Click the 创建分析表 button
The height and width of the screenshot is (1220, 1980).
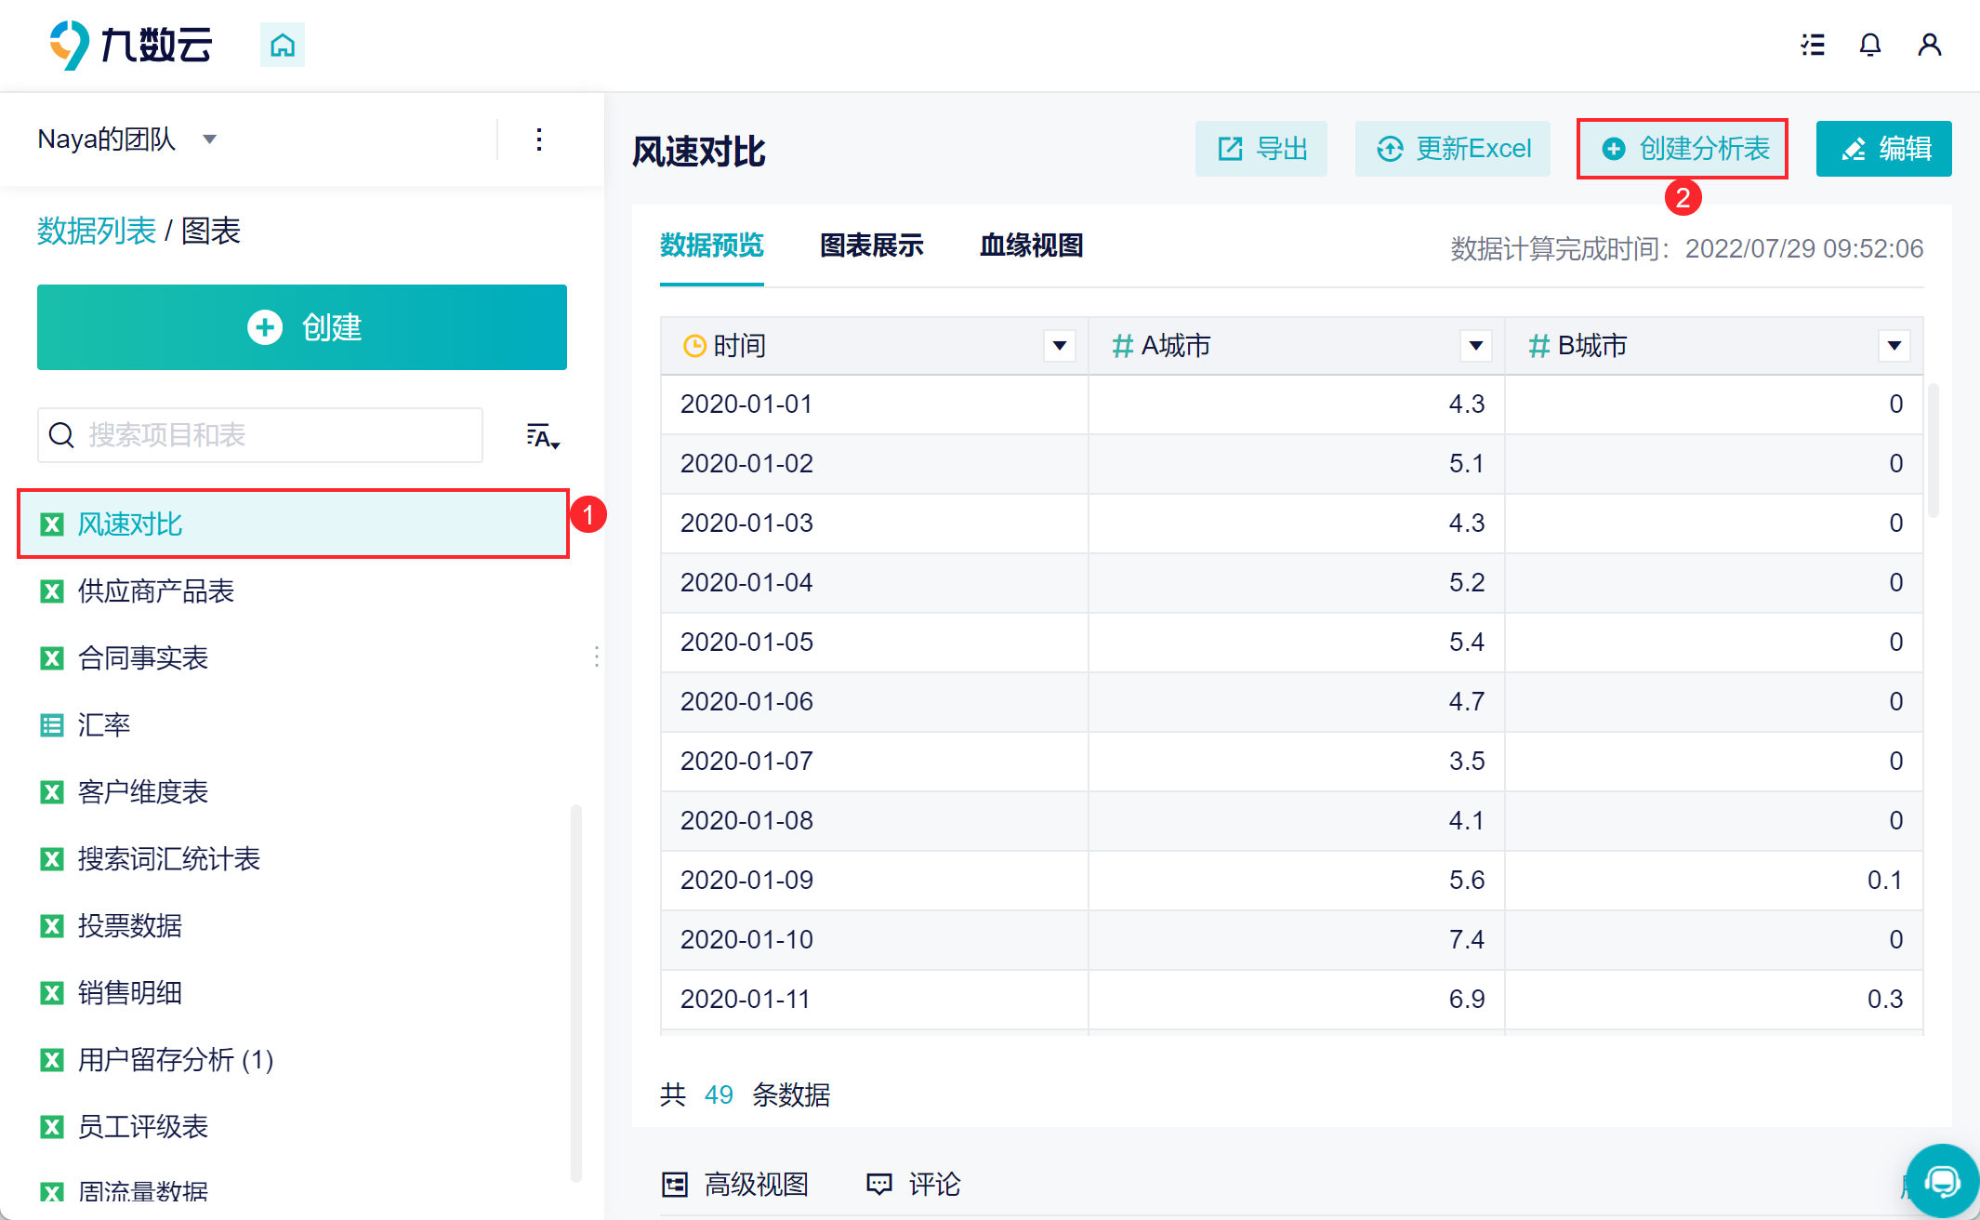tap(1683, 149)
